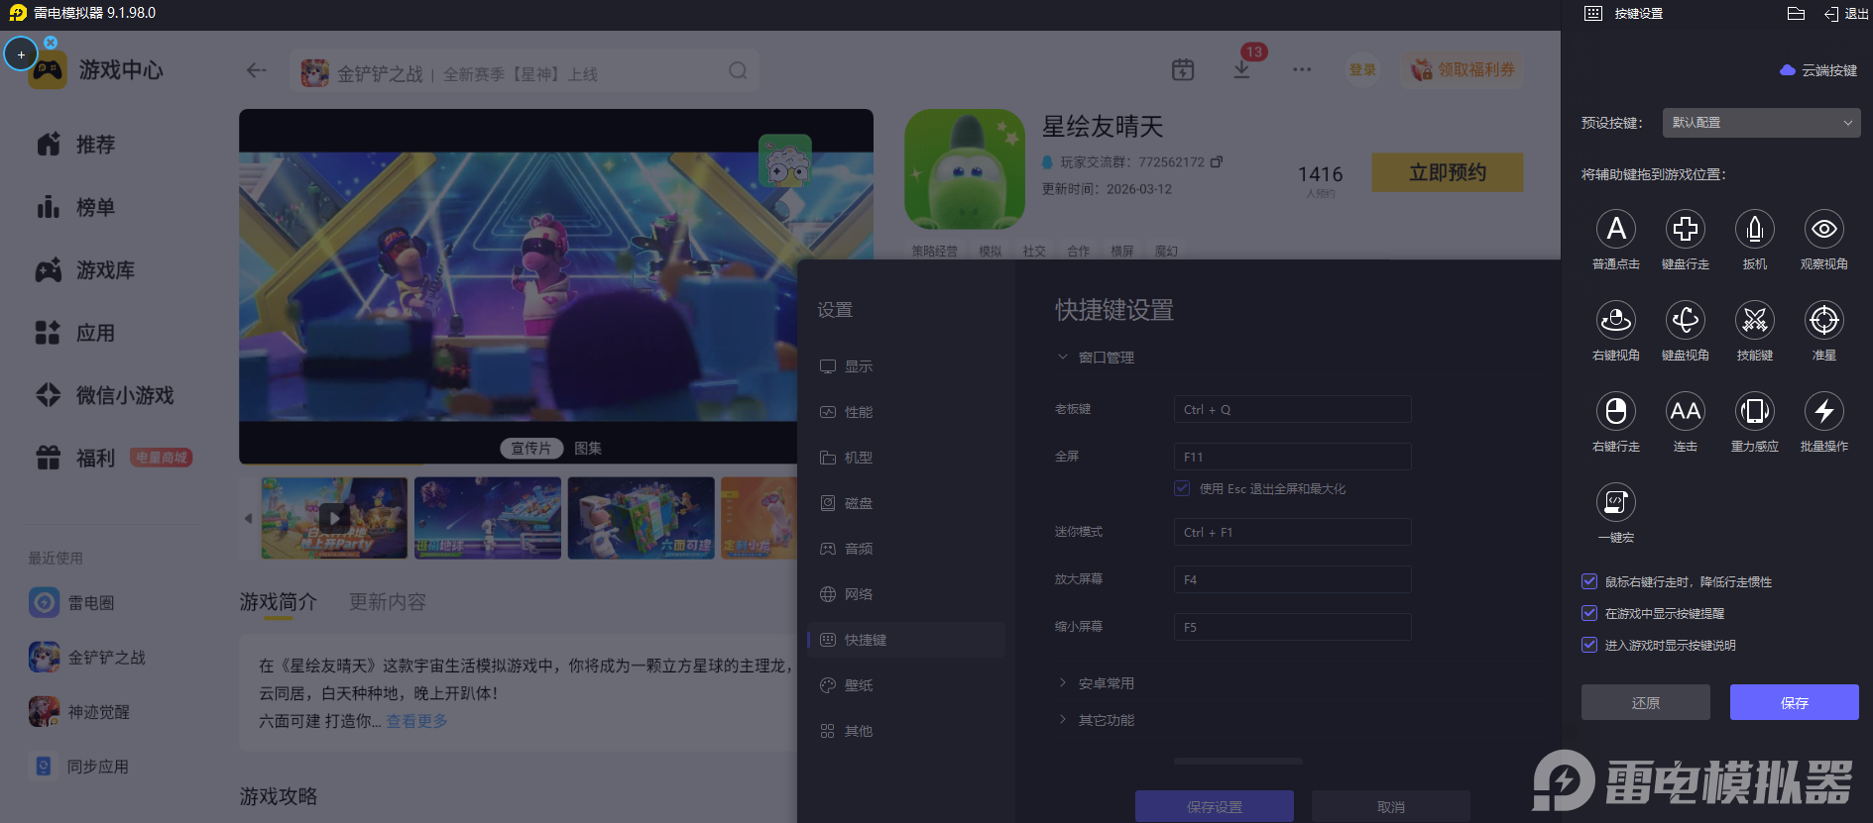
Task: Click the 老板键 Ctrl + Q shortcut field
Action: [1291, 410]
